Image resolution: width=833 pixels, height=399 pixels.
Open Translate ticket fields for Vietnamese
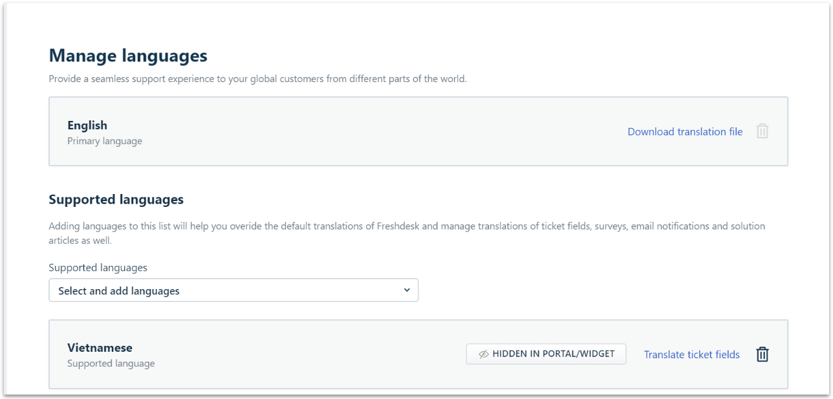pyautogui.click(x=691, y=354)
